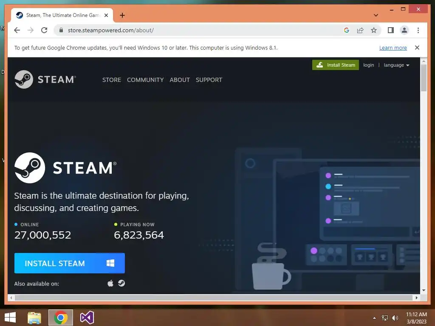Open the Steam login link
This screenshot has height=326, width=435.
368,65
